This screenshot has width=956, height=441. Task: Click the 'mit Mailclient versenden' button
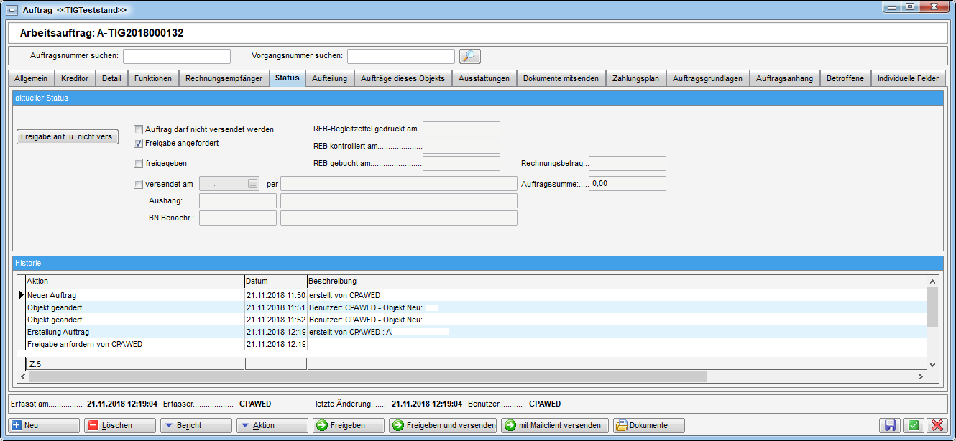pyautogui.click(x=555, y=425)
